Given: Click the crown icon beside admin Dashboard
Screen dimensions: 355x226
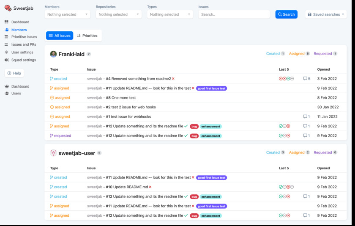Looking at the screenshot, I should (7, 86).
